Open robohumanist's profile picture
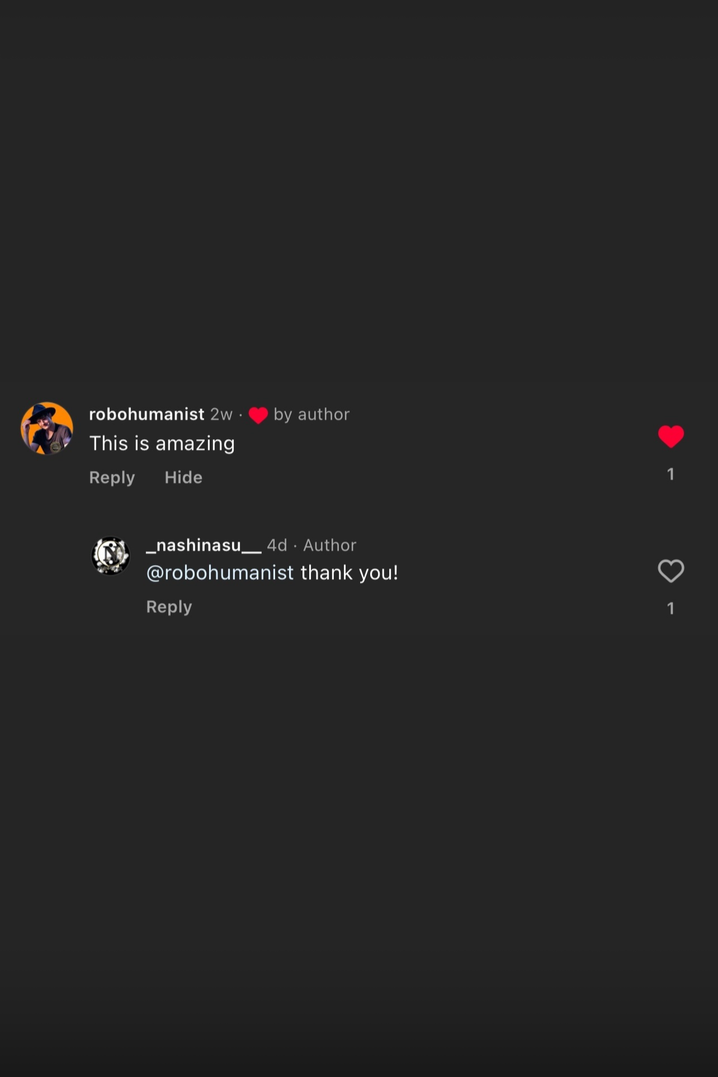This screenshot has height=1077, width=718. (47, 428)
